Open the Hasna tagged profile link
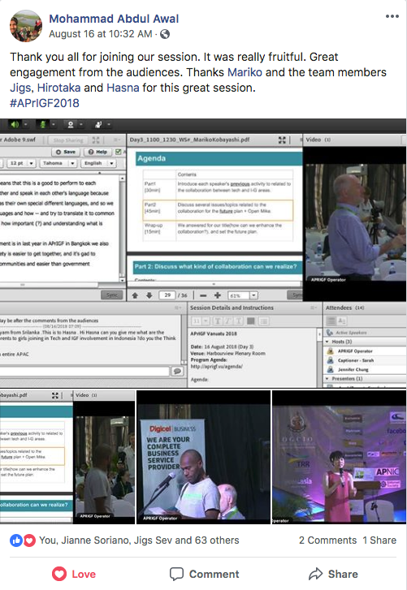The width and height of the screenshot is (407, 590). tap(123, 88)
